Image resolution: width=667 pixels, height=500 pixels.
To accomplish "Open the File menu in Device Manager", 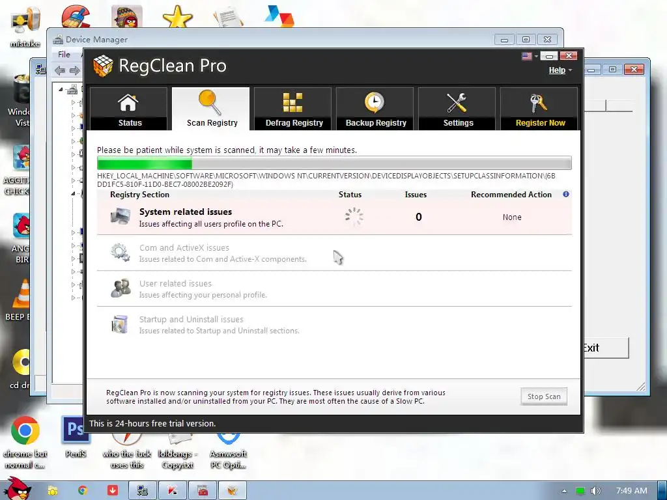I will coord(64,55).
